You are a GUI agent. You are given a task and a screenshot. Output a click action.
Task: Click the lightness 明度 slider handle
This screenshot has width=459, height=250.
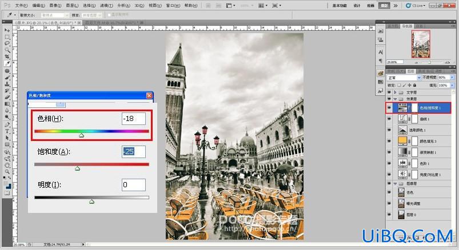pos(91,201)
